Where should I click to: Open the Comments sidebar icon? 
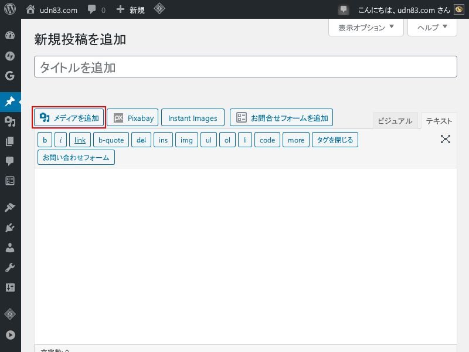pyautogui.click(x=10, y=161)
